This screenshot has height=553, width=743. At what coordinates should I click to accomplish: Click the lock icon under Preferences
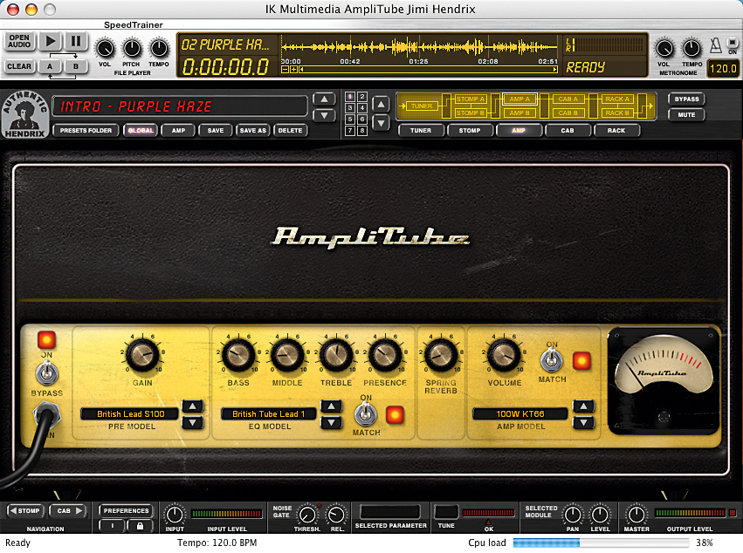click(140, 526)
